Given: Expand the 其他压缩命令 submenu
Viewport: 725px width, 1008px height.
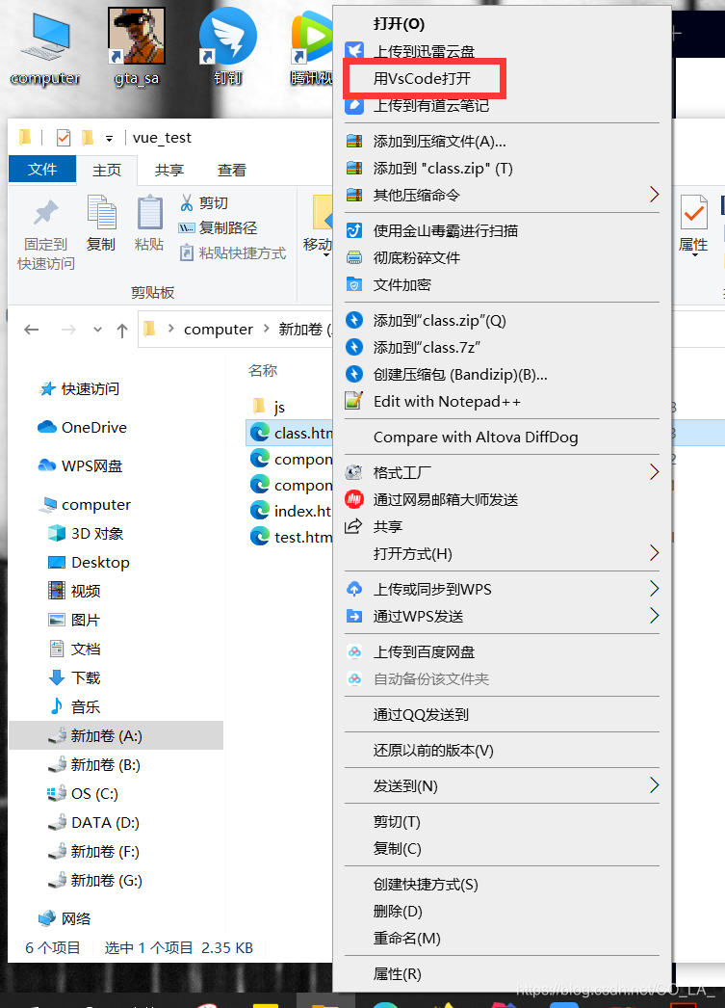Looking at the screenshot, I should (654, 195).
